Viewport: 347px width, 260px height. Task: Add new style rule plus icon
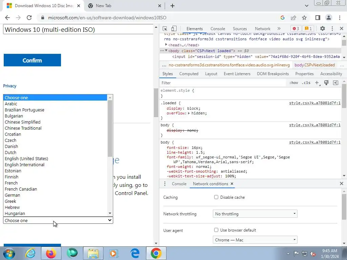(317, 83)
